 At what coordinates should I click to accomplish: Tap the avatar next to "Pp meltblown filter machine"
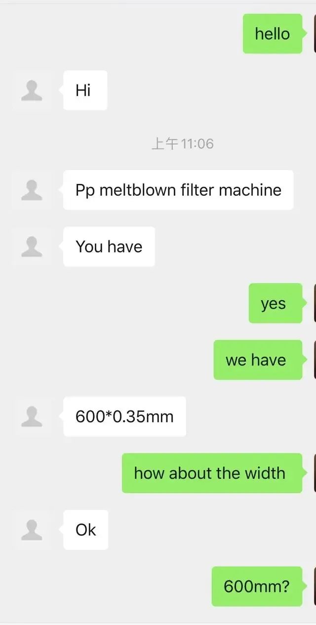point(32,190)
